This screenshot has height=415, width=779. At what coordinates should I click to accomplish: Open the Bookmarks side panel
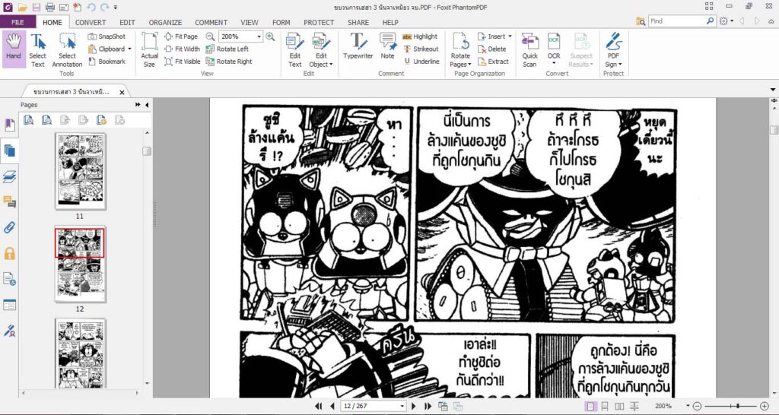tap(9, 125)
